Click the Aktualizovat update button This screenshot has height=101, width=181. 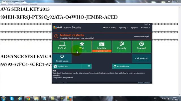coord(132,66)
